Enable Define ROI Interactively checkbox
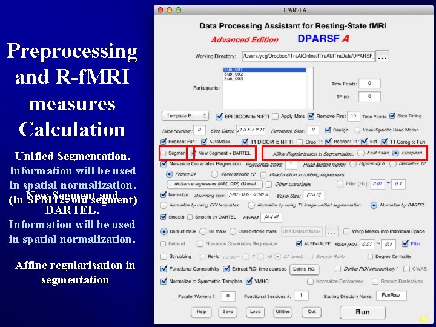 click(x=338, y=269)
